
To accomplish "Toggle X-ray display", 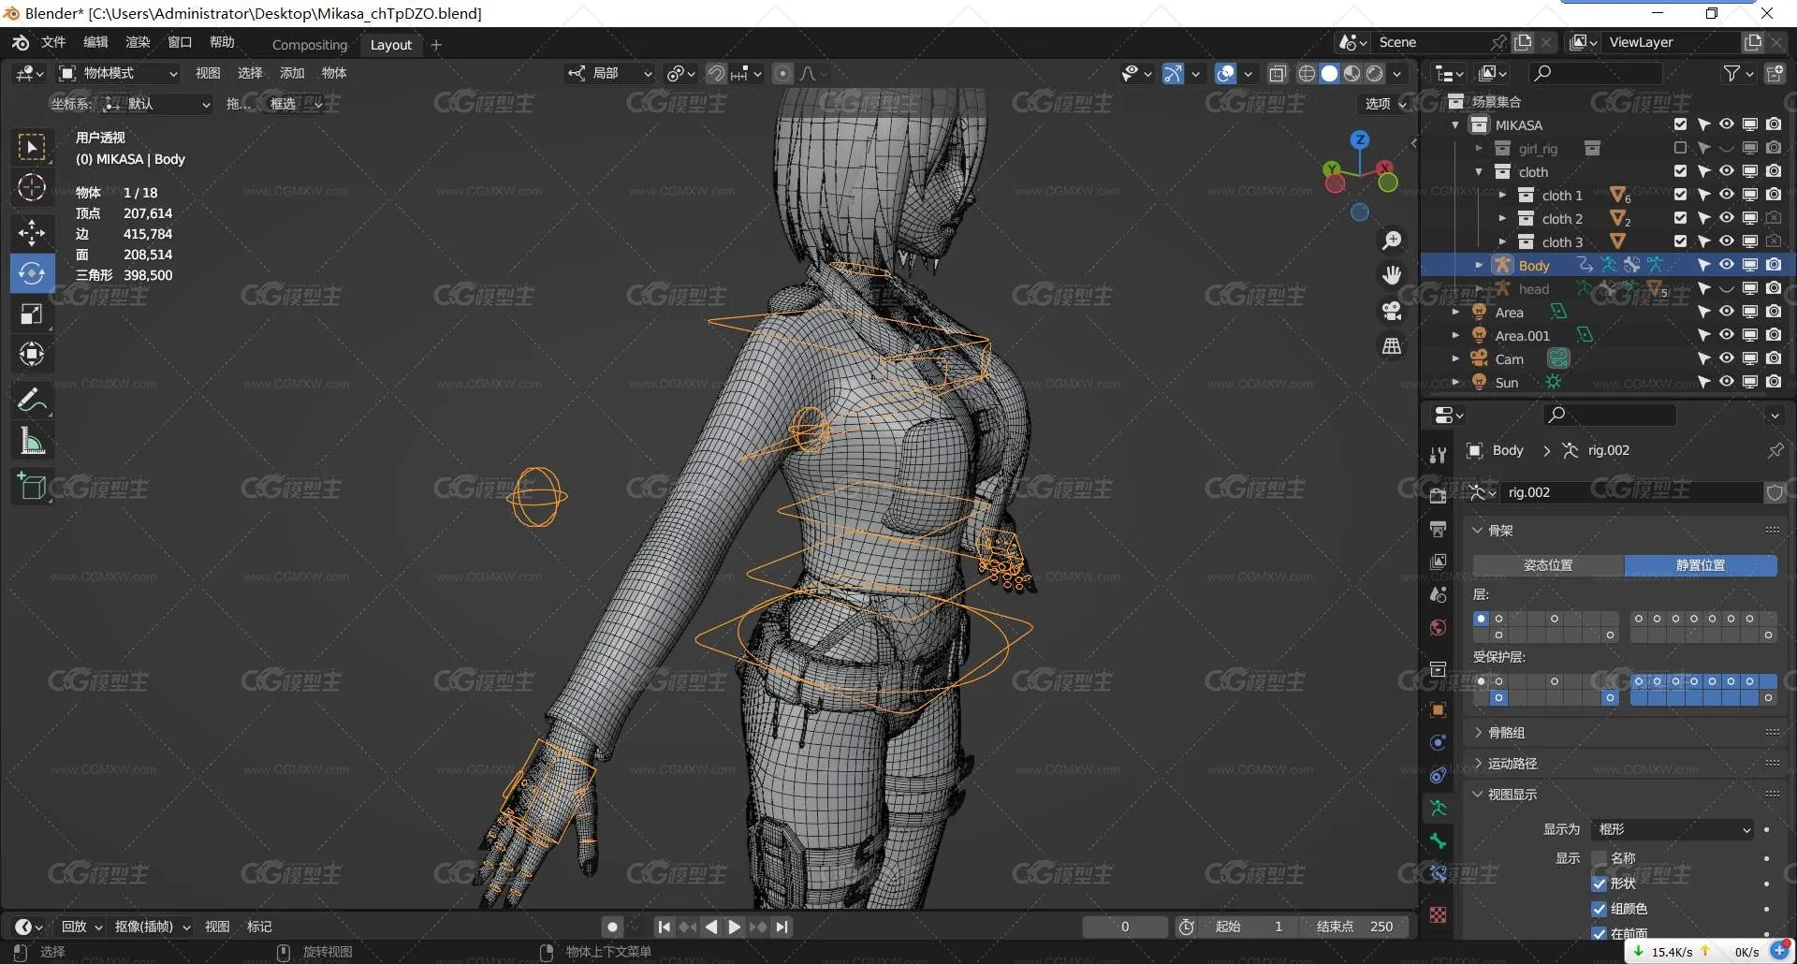I will click(x=1278, y=73).
